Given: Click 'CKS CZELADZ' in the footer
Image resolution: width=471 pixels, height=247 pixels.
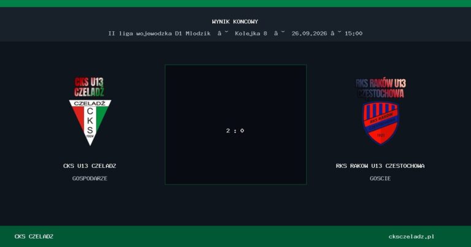Looking at the screenshot, I should [34, 237].
